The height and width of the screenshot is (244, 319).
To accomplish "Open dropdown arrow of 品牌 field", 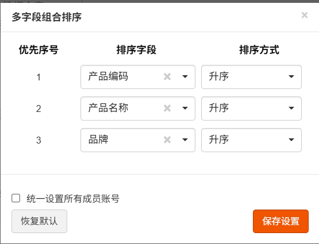I will [x=185, y=140].
